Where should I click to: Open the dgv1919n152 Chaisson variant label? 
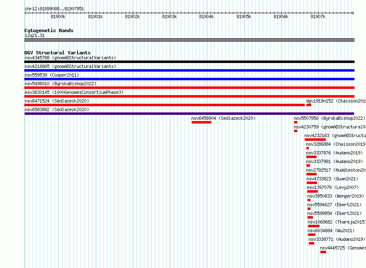pos(336,101)
